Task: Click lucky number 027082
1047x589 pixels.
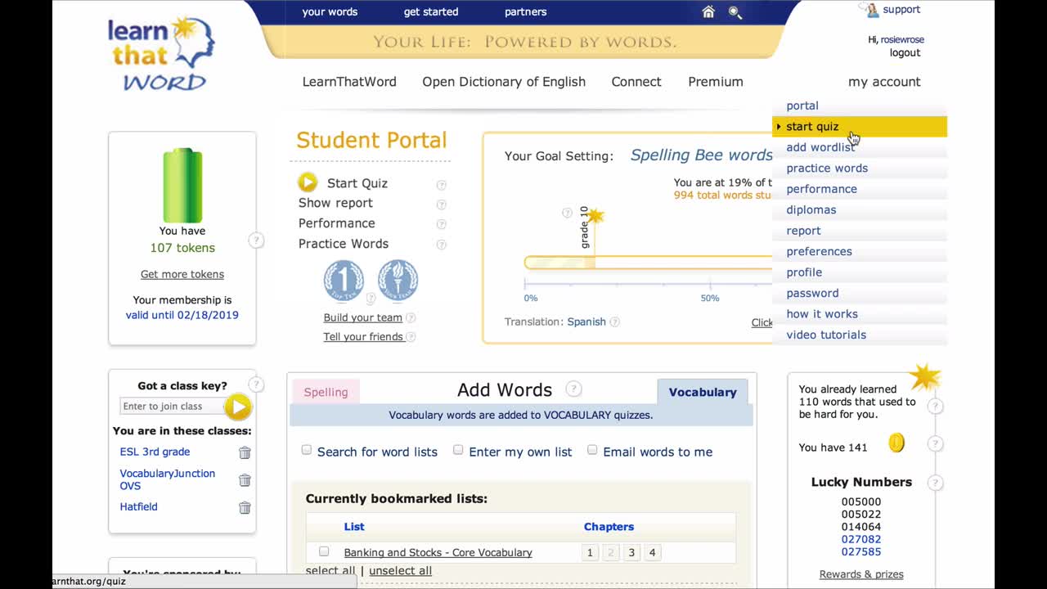Action: pos(861,539)
